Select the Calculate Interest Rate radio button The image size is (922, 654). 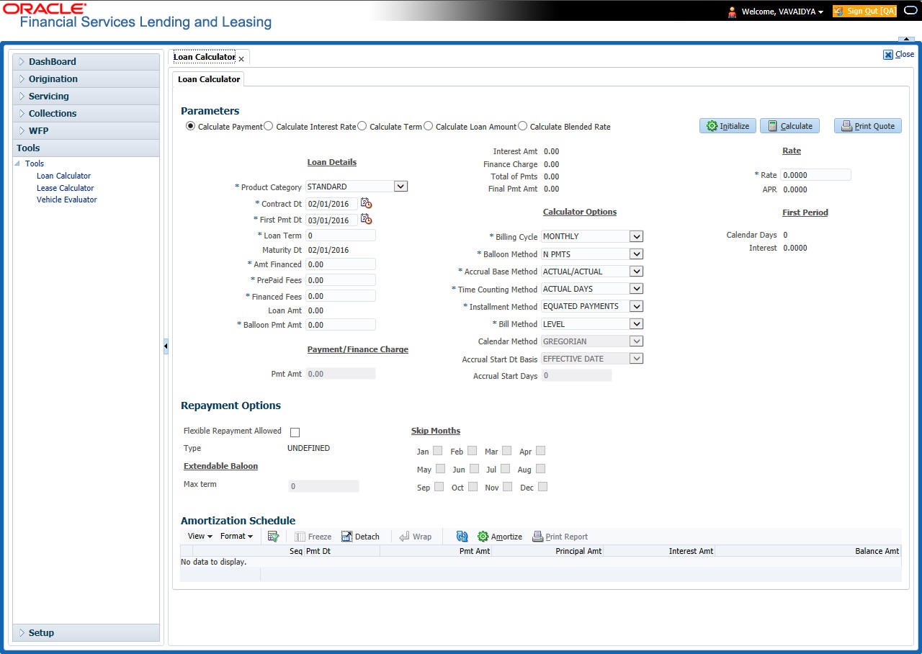(x=268, y=126)
